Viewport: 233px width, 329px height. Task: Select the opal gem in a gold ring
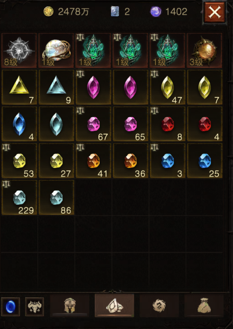(56, 50)
